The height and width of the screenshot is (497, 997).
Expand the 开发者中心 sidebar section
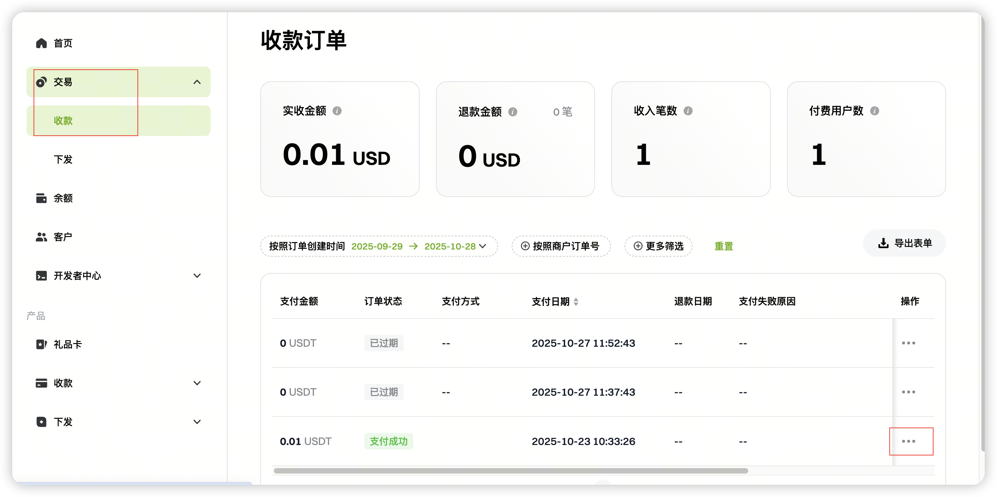point(197,276)
